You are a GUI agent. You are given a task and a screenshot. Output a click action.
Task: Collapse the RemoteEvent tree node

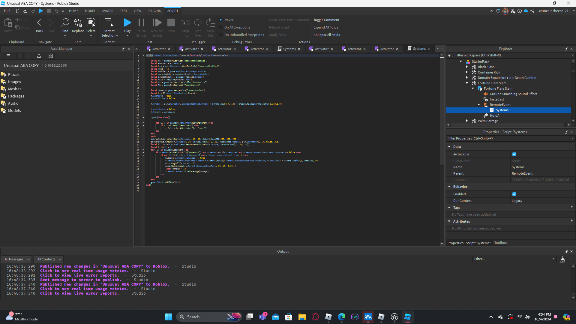(x=479, y=105)
